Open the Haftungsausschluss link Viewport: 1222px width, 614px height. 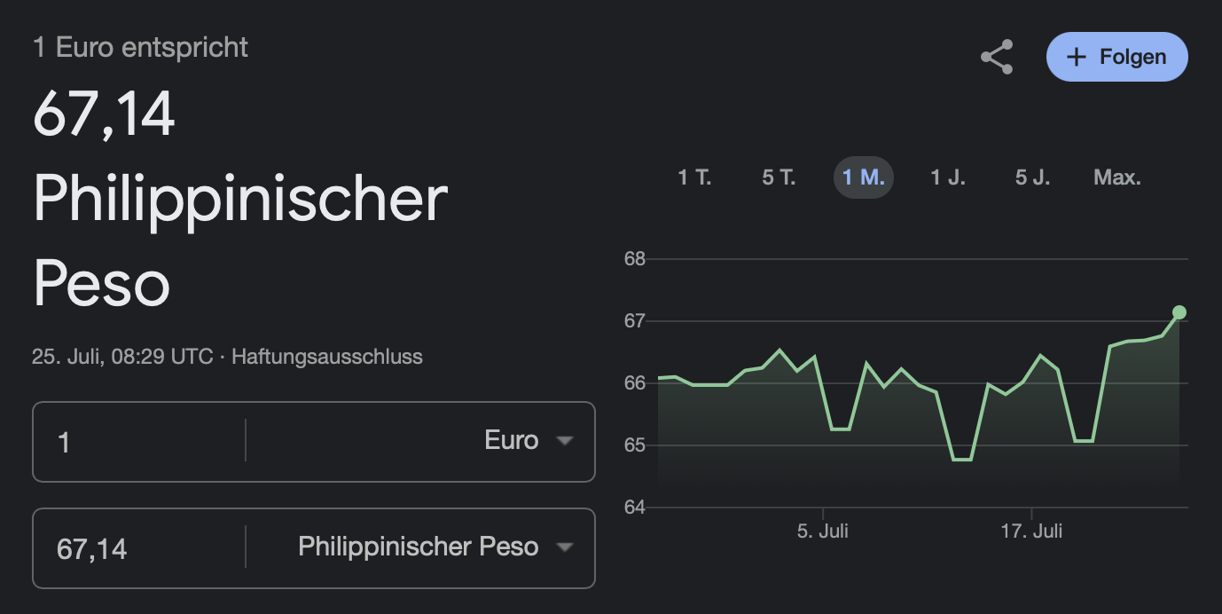click(x=327, y=357)
